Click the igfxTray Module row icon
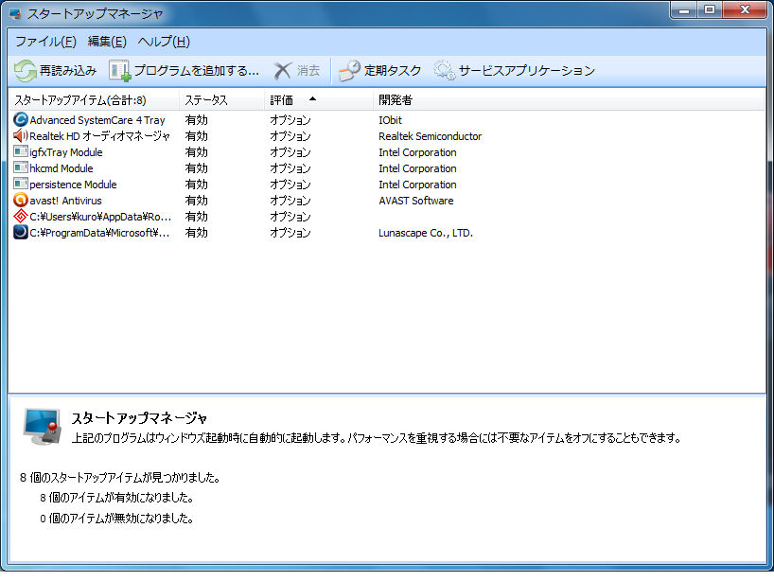Viewport: 774px width, 581px height. (21, 151)
